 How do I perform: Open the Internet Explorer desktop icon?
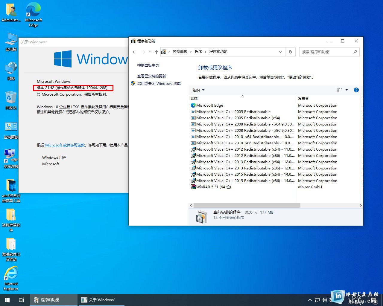tap(11, 279)
